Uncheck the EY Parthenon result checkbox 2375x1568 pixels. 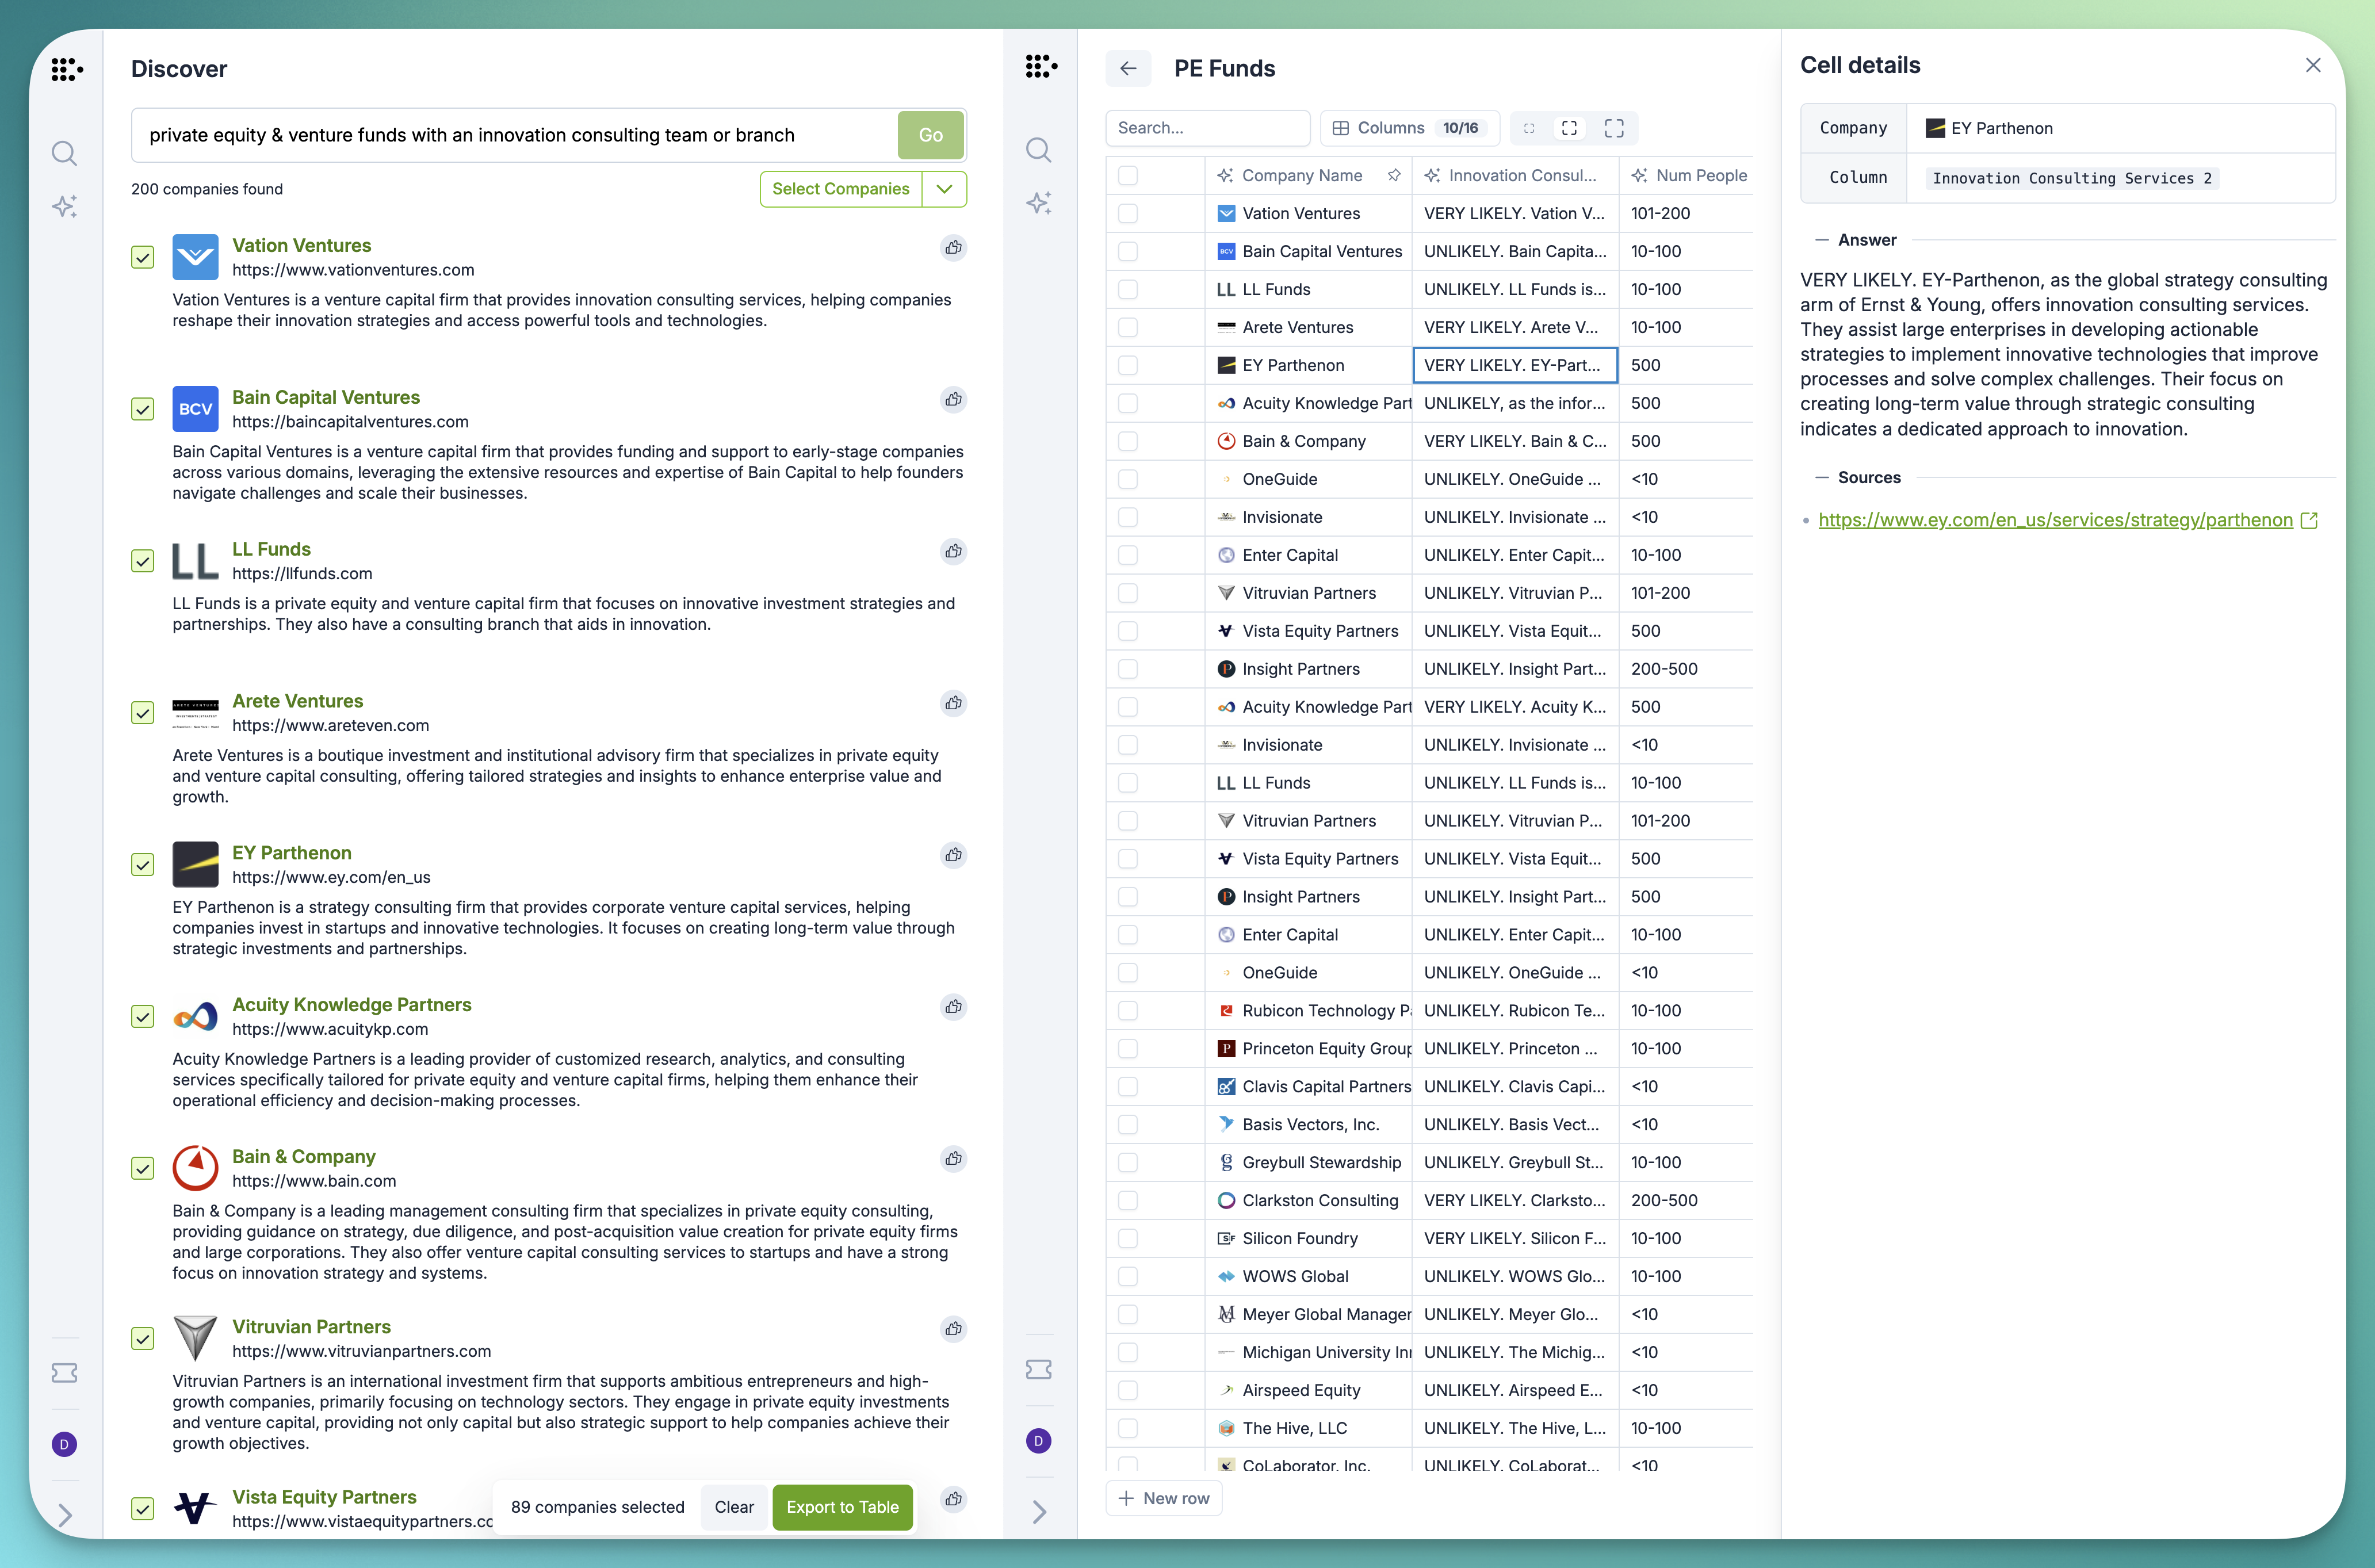(x=143, y=865)
